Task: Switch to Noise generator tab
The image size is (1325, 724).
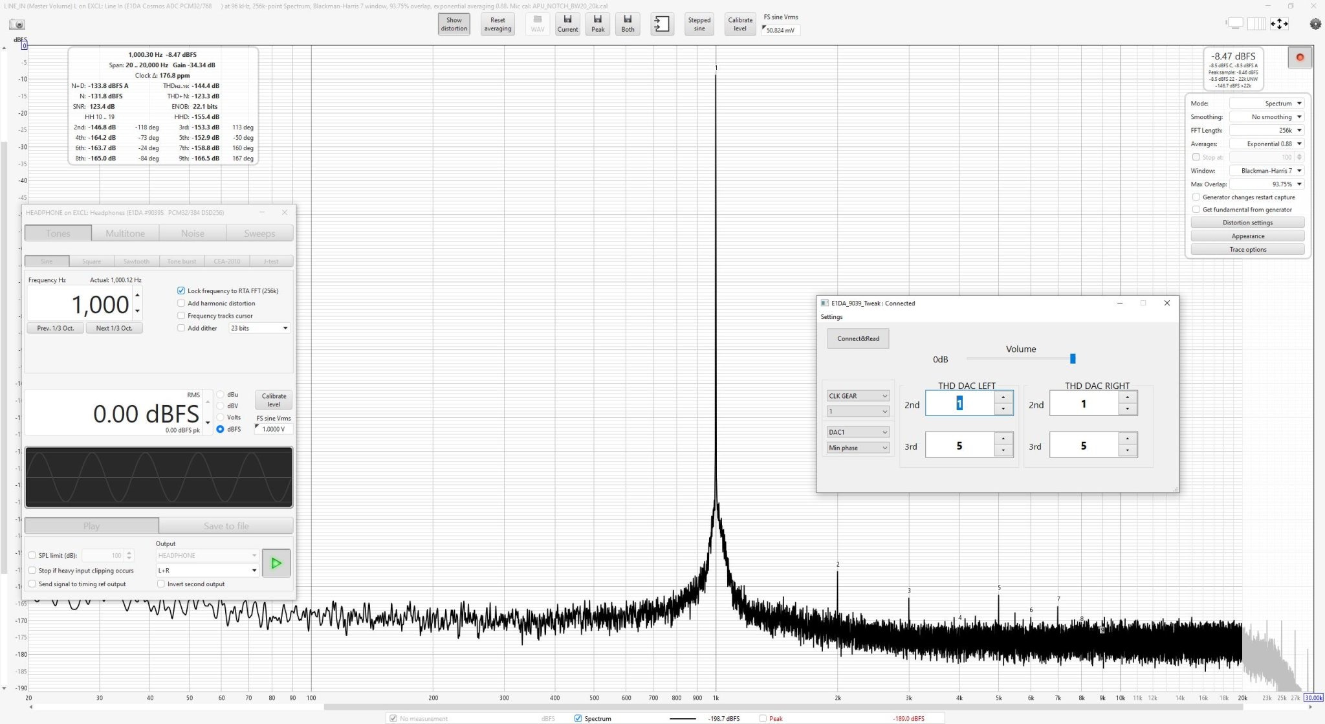Action: pyautogui.click(x=193, y=233)
